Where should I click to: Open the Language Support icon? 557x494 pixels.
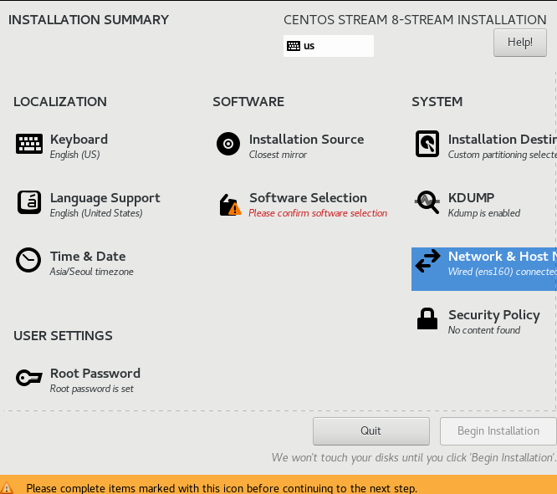[29, 202]
